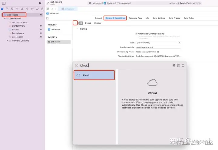Click the Provisioning Profile info icon
Screen dimensions: 218x150
coord(158,52)
